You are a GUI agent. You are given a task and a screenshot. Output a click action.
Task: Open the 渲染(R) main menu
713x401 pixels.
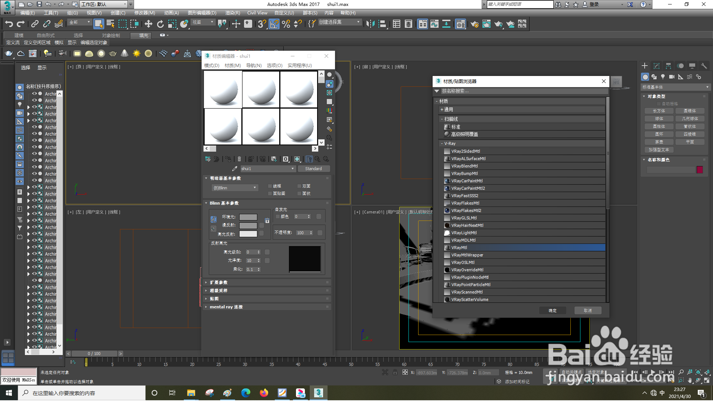pyautogui.click(x=233, y=13)
